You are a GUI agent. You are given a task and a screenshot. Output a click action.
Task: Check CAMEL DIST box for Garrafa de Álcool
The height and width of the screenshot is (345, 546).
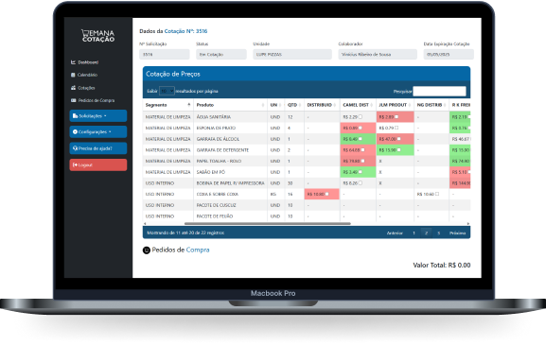click(361, 139)
